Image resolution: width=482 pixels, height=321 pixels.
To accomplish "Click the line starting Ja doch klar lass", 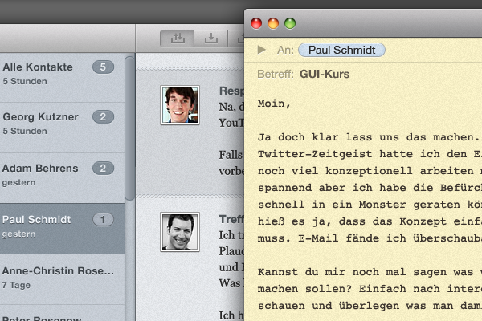I will point(369,137).
